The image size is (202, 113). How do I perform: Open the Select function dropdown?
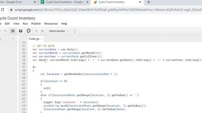58,31
